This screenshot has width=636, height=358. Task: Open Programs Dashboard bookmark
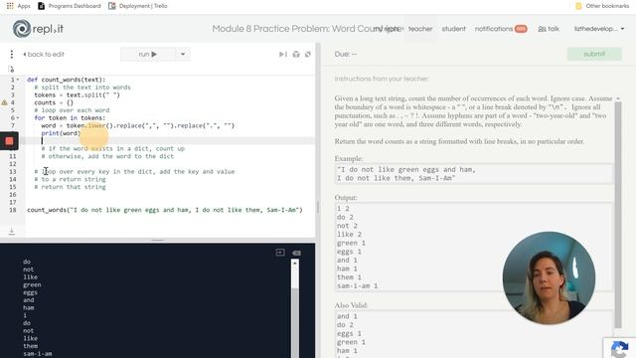(x=70, y=6)
